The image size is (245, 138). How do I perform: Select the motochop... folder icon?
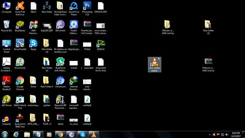(33, 100)
